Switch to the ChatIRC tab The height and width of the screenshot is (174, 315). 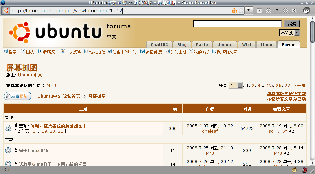(159, 45)
